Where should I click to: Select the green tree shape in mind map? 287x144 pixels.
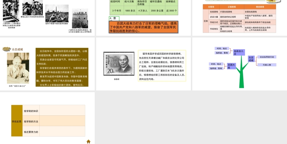coord(242,72)
